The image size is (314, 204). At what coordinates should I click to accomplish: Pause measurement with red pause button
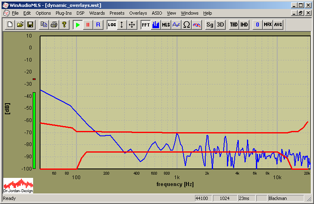click(x=87, y=24)
